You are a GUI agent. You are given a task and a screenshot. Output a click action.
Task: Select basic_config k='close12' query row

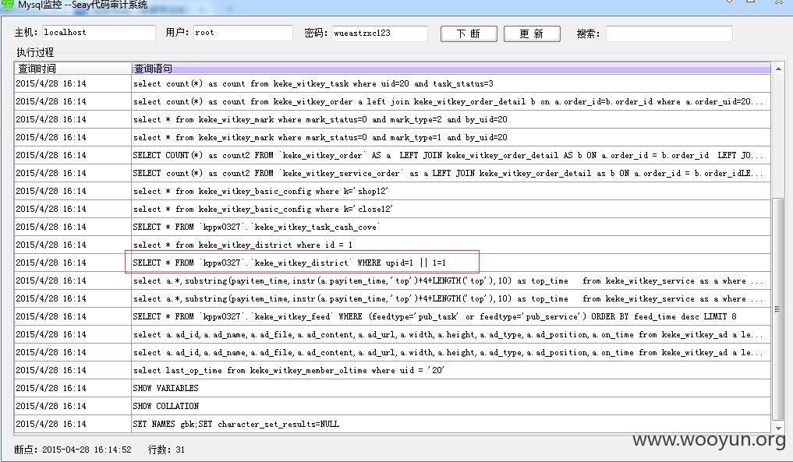point(392,210)
